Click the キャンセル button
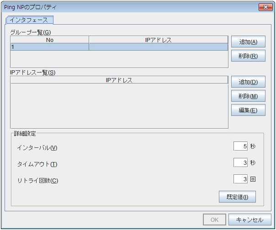 click(x=249, y=220)
